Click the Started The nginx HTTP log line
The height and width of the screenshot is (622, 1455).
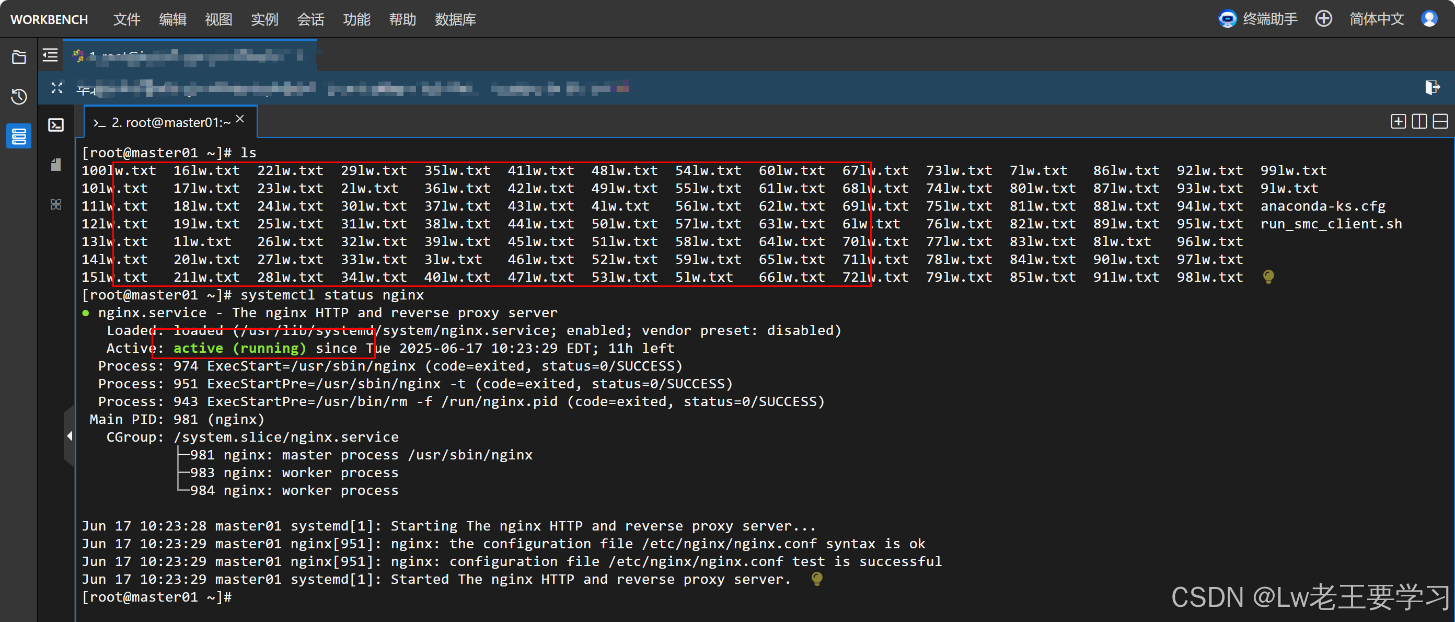coord(436,579)
